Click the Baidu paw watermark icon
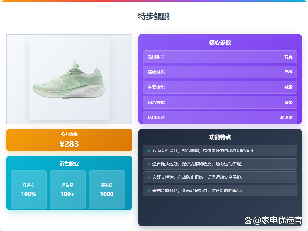 click(x=248, y=220)
